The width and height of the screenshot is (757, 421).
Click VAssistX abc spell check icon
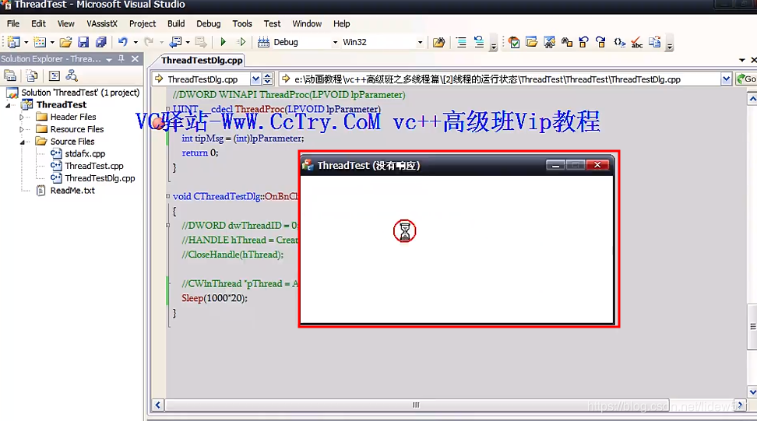tap(637, 42)
